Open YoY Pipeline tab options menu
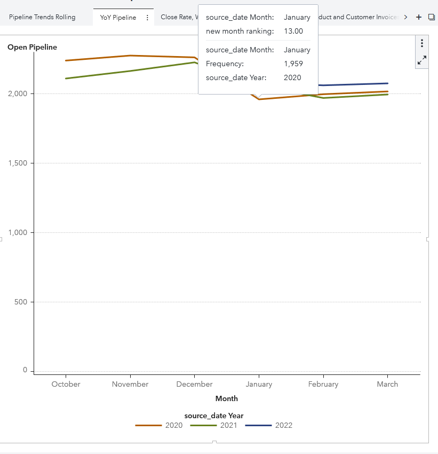The width and height of the screenshot is (438, 454). 147,18
